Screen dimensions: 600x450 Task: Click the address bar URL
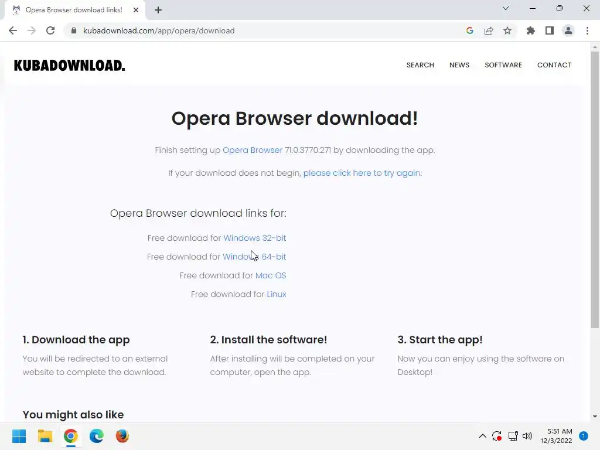[x=159, y=30]
